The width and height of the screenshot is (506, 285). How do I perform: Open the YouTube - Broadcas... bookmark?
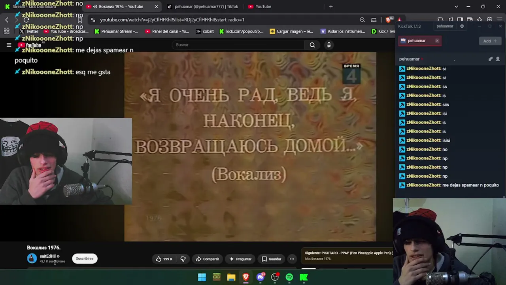(66, 31)
